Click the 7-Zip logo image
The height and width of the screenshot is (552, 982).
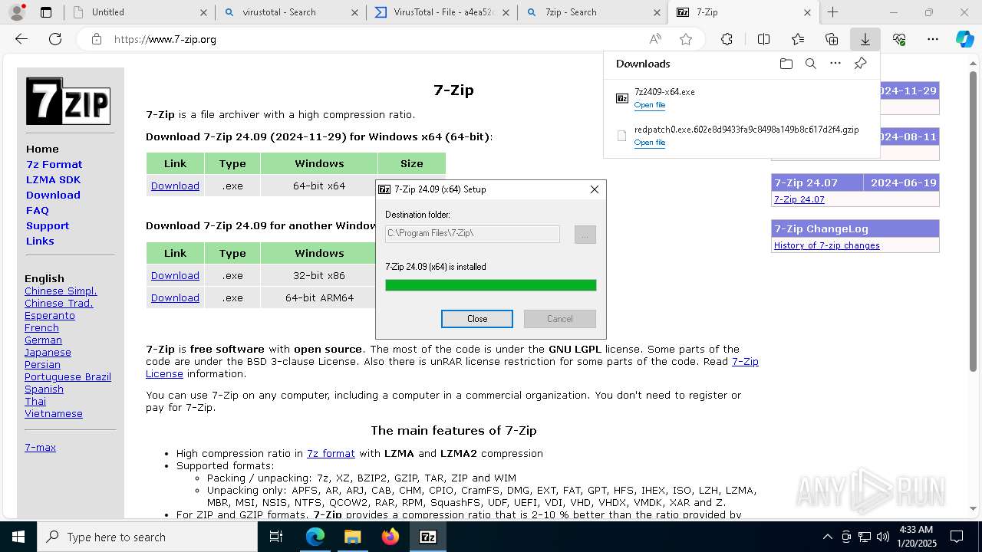pyautogui.click(x=68, y=101)
